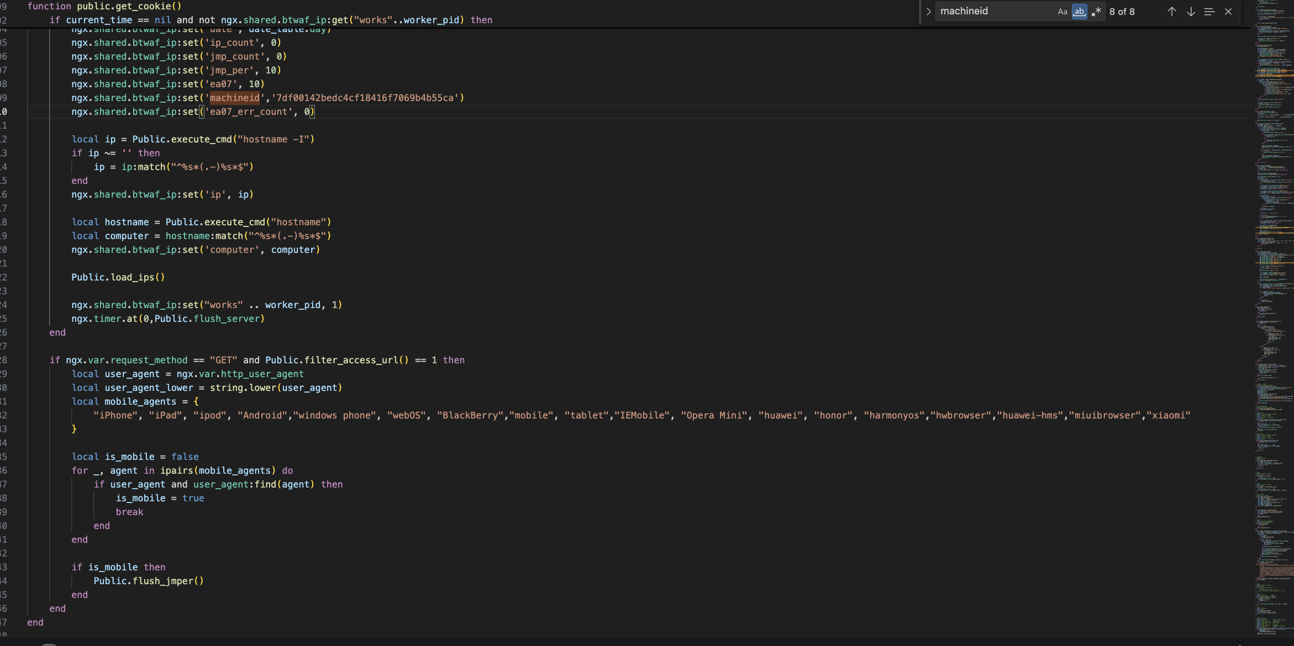Click the "xiaomi" string in agents list

[1168, 415]
